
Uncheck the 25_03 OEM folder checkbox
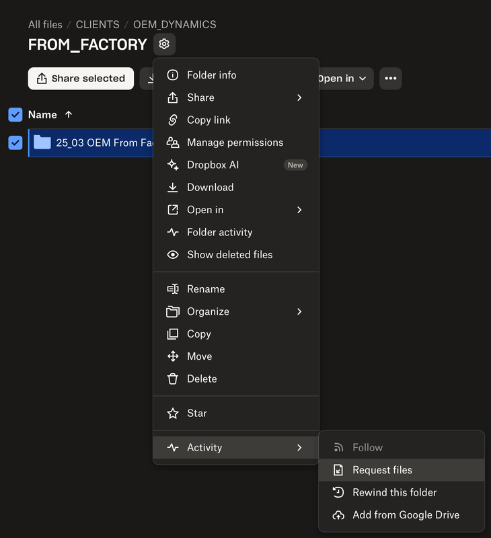click(x=15, y=143)
